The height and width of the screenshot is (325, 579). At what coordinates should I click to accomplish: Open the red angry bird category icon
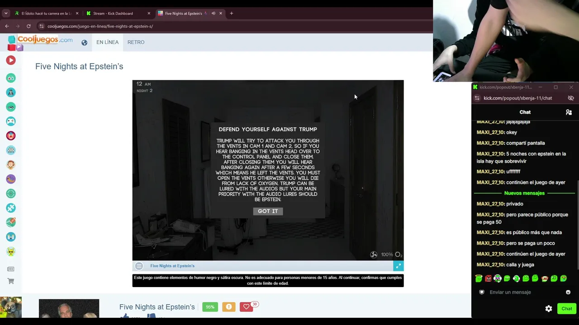[x=11, y=136]
